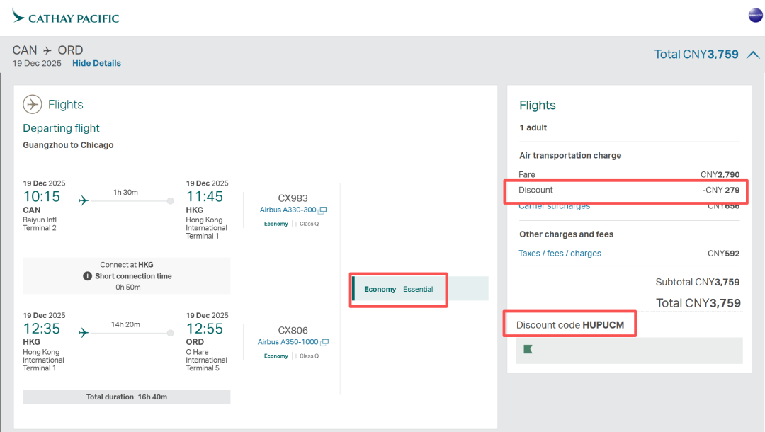The image size is (765, 432).
Task: Open the Airbus A330-300 aircraft link
Action: [x=288, y=210]
